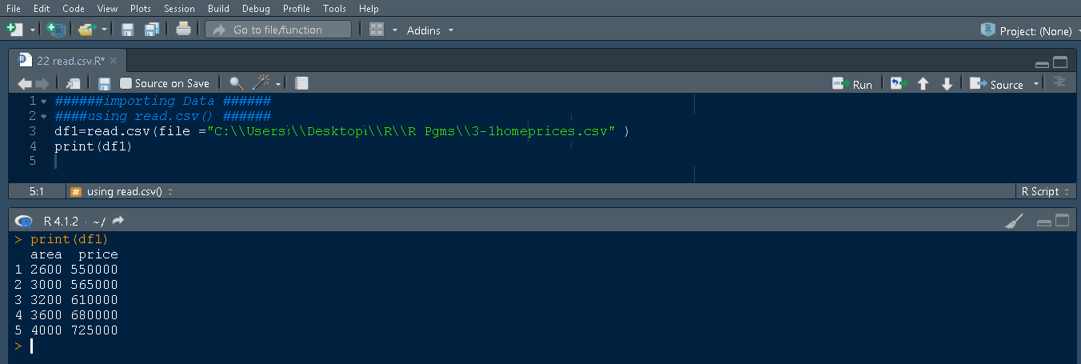Click cursor position indicator 5:1
This screenshot has height=364, width=1081.
[x=36, y=192]
